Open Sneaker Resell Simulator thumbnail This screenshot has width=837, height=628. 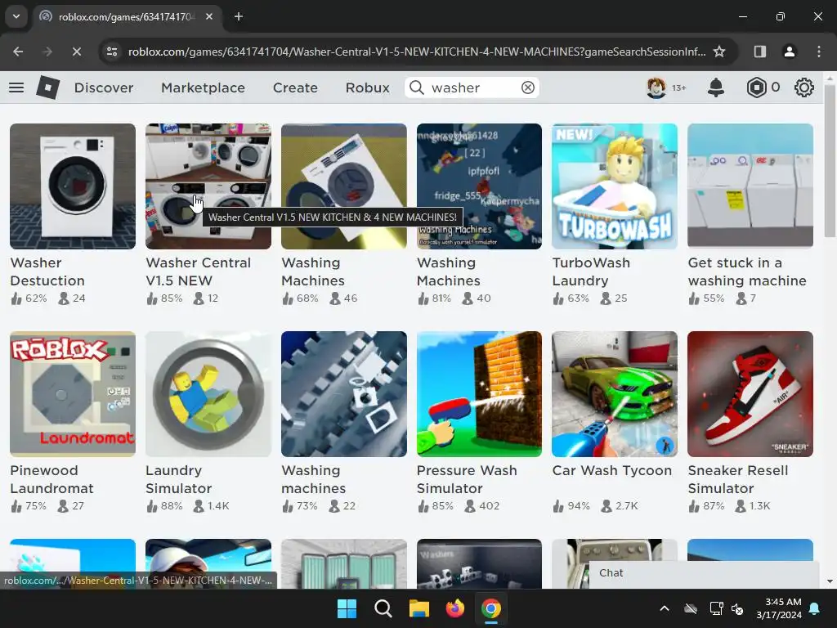point(750,394)
